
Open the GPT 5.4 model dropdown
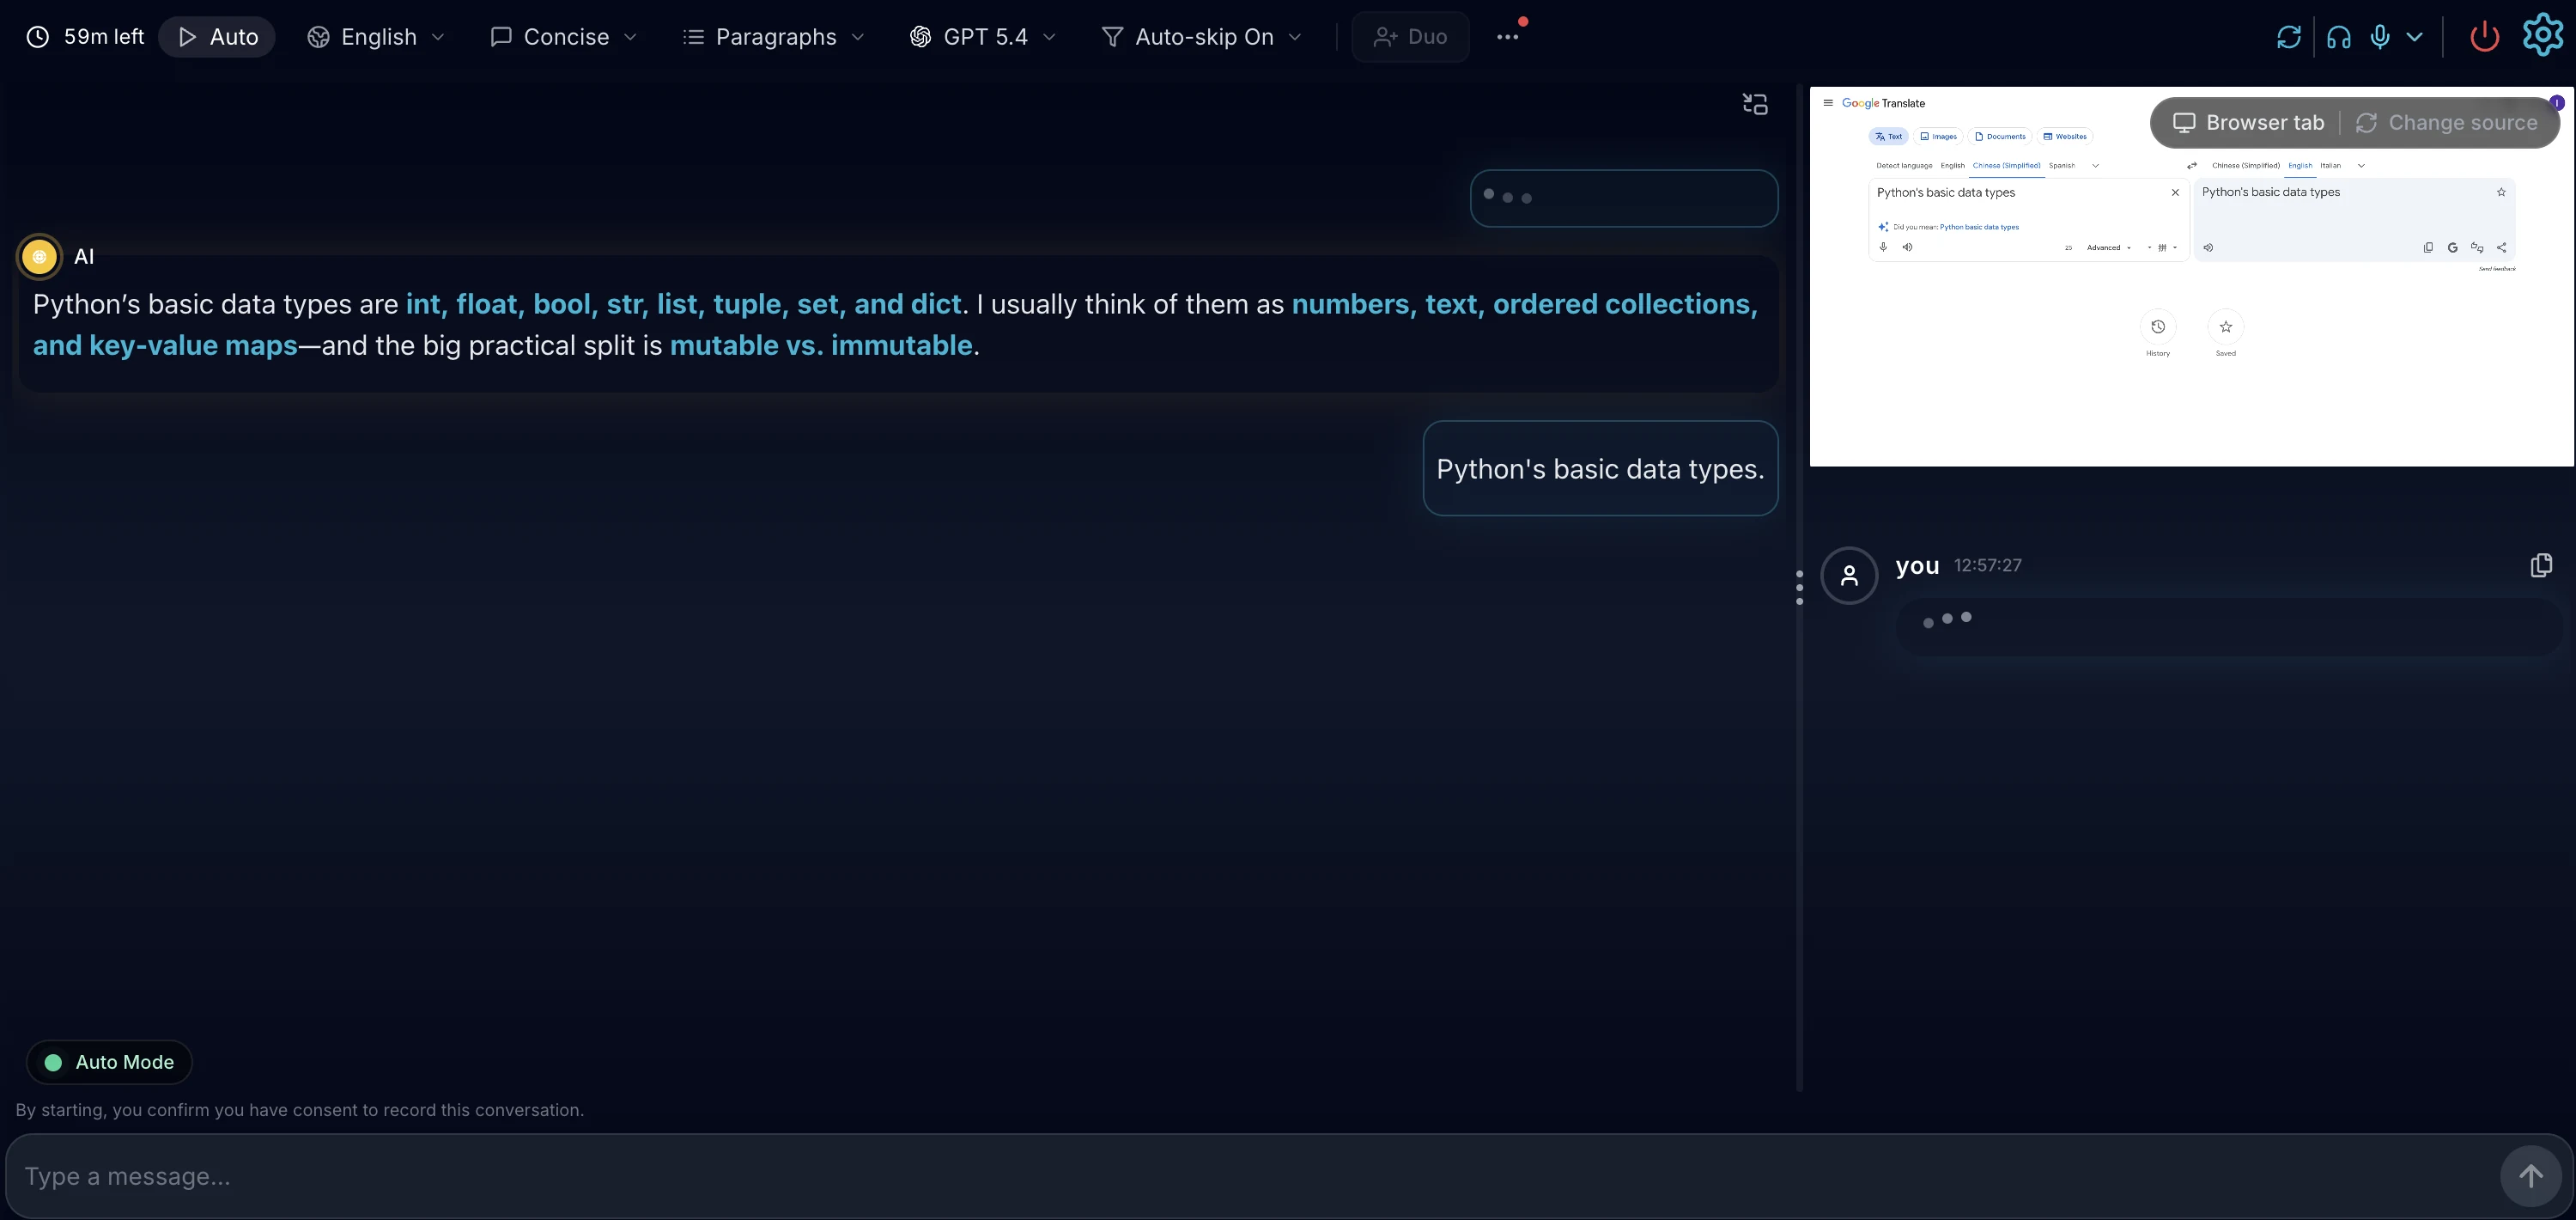click(983, 37)
